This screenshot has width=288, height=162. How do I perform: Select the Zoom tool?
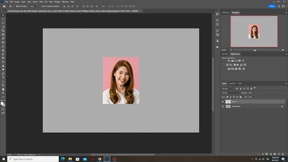3,93
